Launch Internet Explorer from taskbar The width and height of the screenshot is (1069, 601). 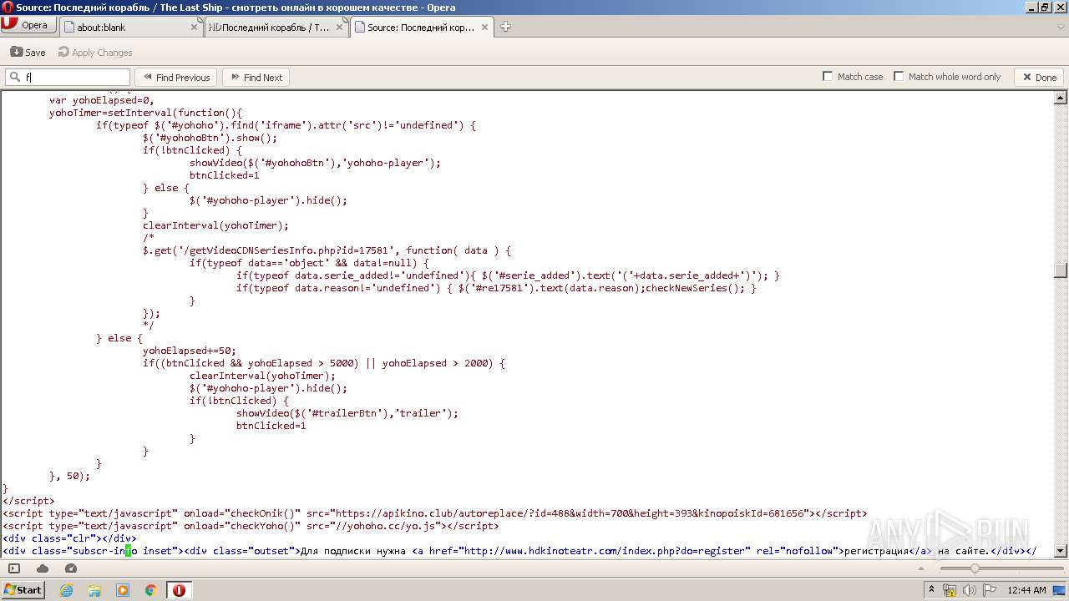[x=66, y=590]
